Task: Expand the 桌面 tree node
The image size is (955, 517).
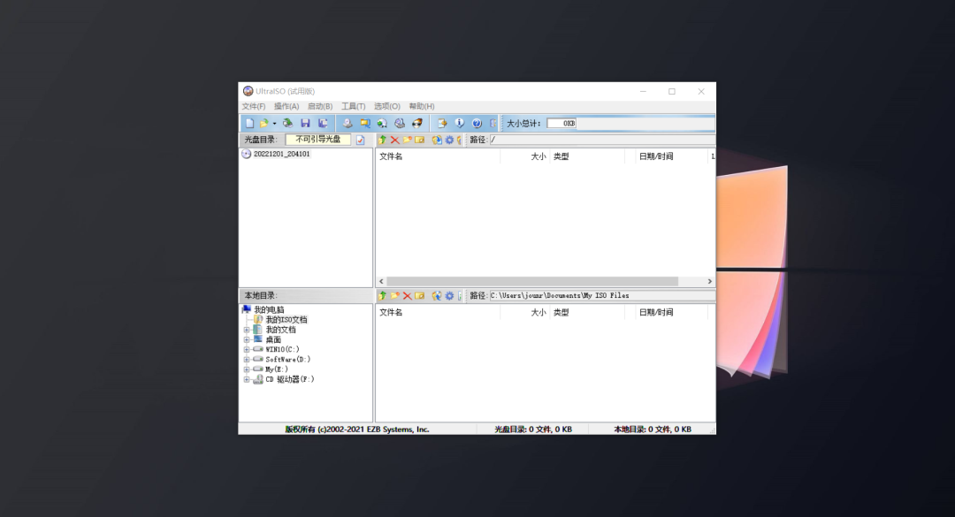Action: click(247, 339)
